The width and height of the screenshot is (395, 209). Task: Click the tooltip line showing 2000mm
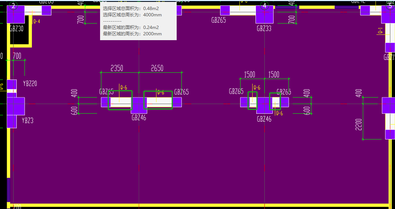(x=132, y=34)
